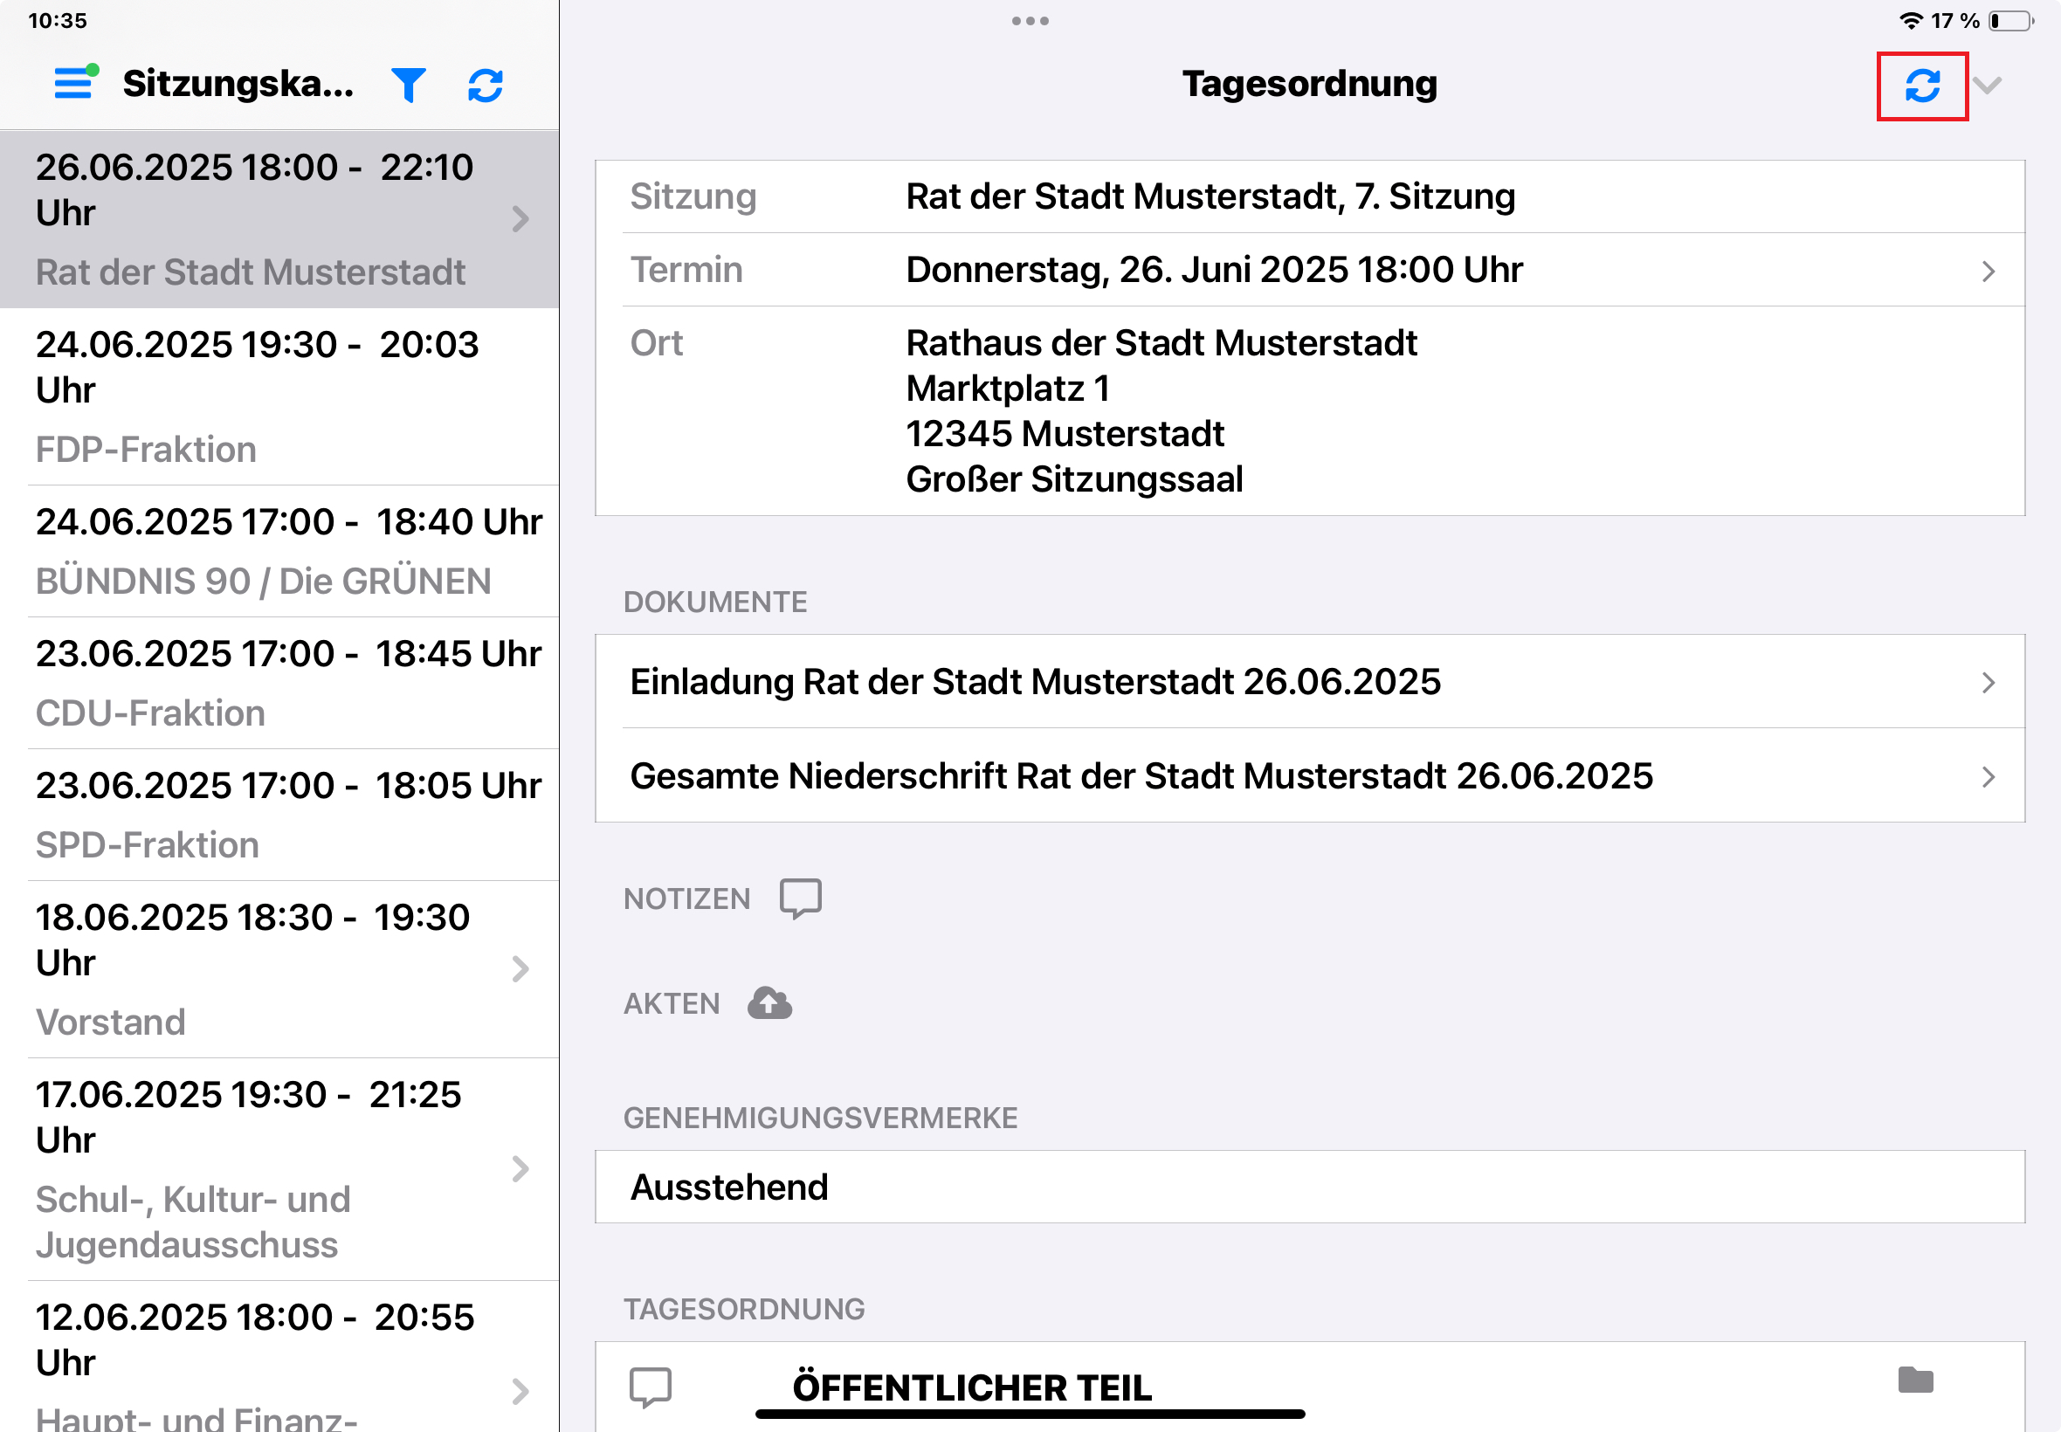
Task: Open the session calendar filter
Action: coord(408,86)
